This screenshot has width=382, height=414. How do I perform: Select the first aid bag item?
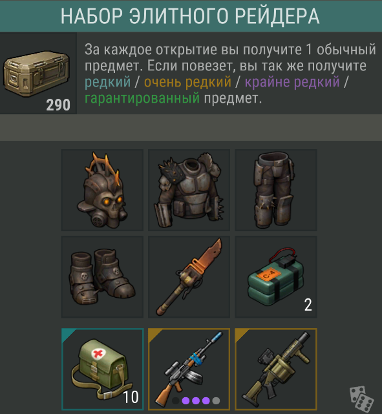(103, 369)
